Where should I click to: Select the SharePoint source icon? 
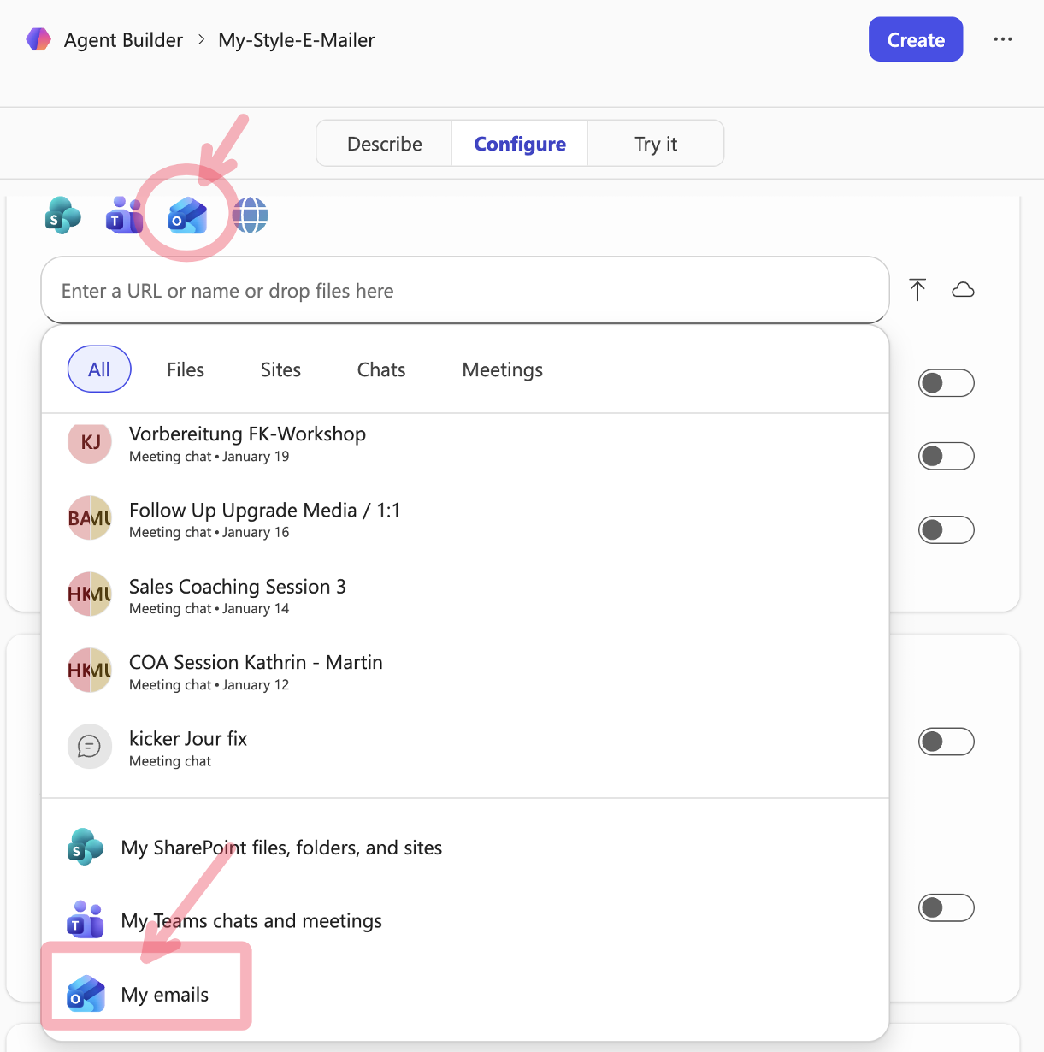pyautogui.click(x=61, y=216)
